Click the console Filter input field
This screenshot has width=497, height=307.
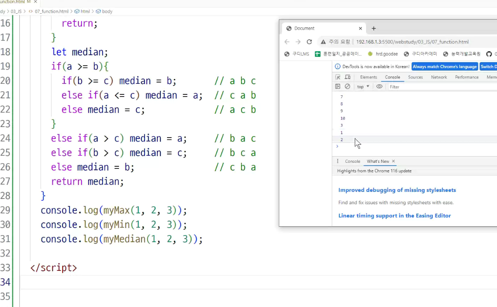442,86
